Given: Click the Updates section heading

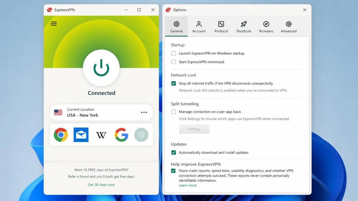Looking at the screenshot, I should 179,144.
